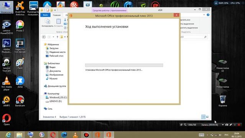Screen dimensions: 245x138
Task: Open Новая папка (2) desktop folder
Action: click(223, 66)
